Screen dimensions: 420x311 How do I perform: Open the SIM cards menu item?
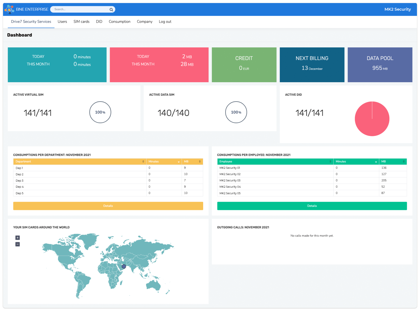coord(81,22)
